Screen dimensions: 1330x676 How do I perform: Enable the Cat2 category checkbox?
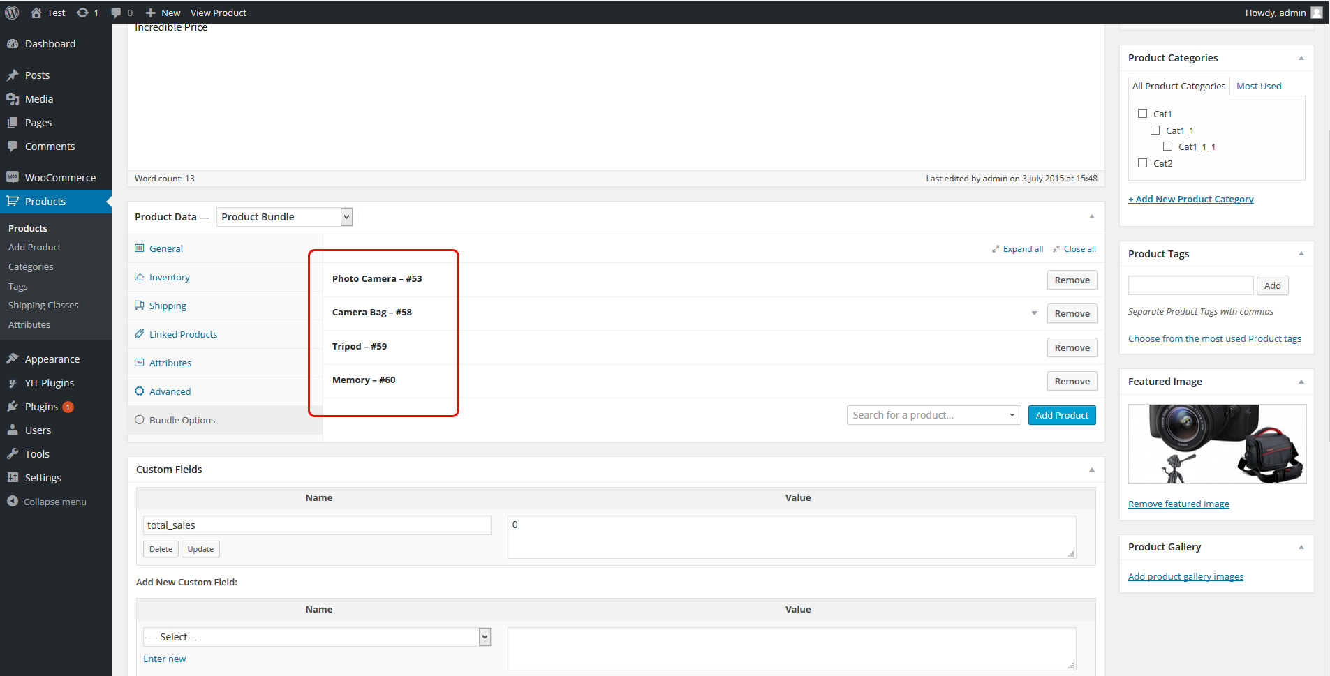(1143, 163)
